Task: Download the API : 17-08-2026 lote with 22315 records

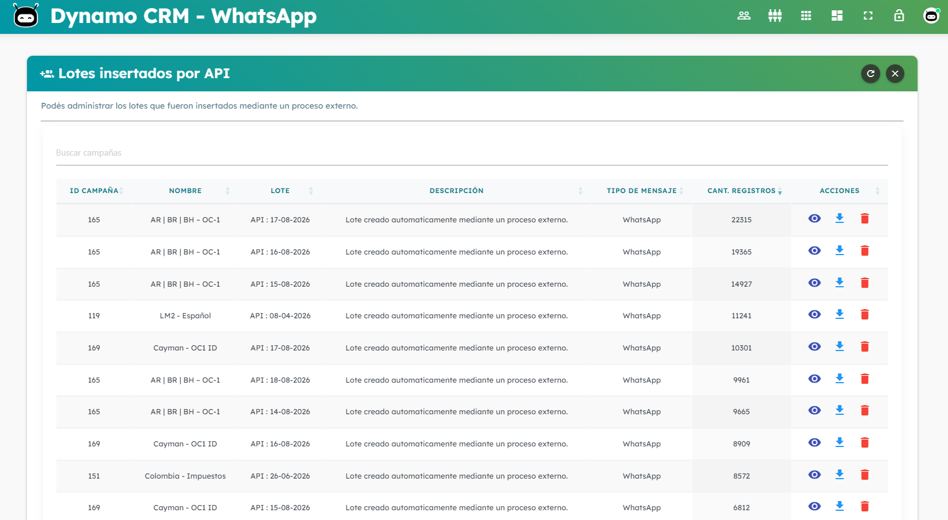Action: click(x=839, y=219)
